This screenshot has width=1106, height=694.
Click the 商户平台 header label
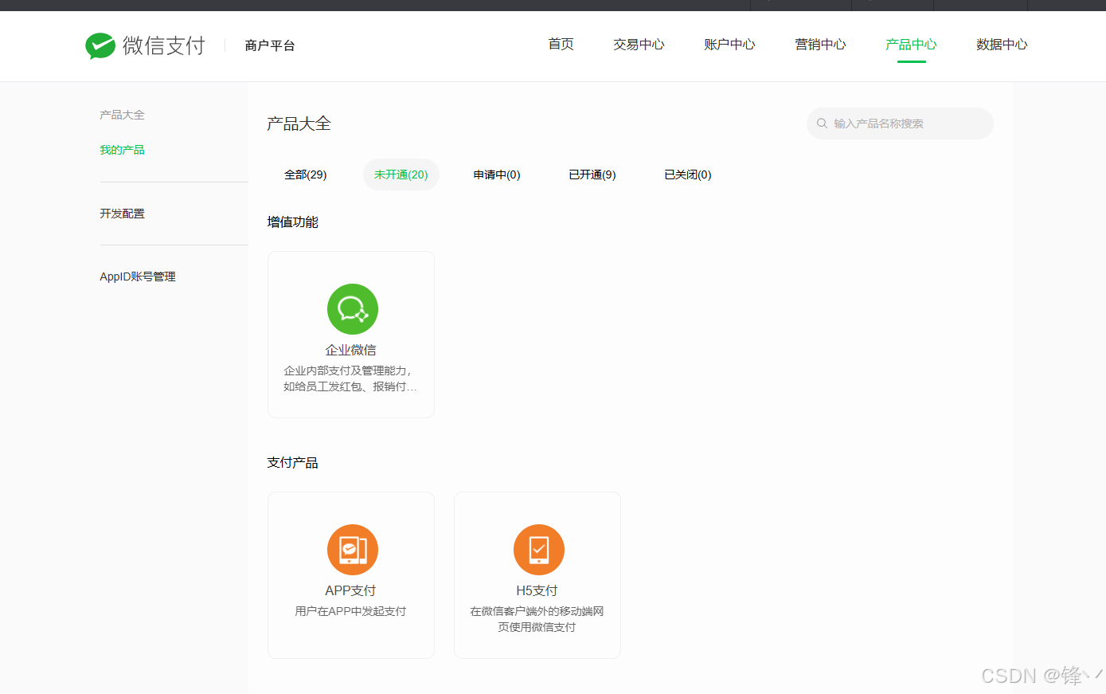tap(270, 45)
